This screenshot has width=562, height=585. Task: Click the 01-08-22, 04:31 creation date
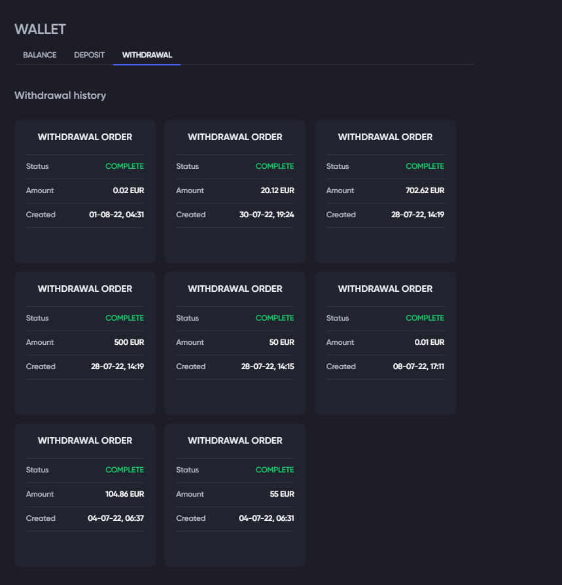pos(116,215)
